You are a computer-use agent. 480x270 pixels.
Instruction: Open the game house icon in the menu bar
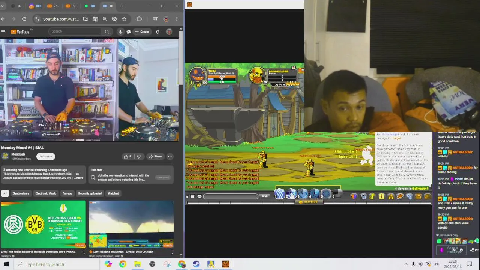click(x=391, y=196)
